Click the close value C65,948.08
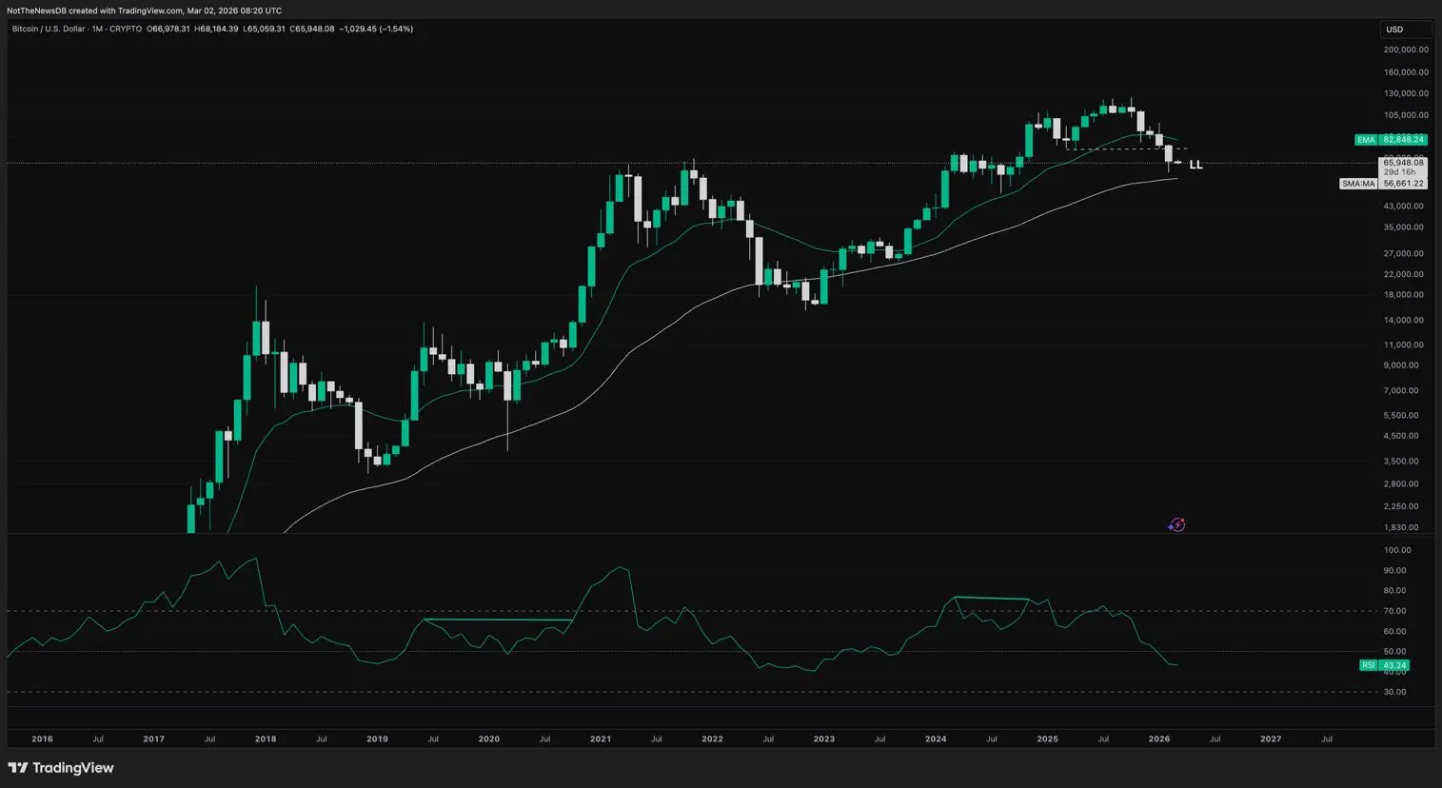This screenshot has width=1442, height=788. coord(312,29)
